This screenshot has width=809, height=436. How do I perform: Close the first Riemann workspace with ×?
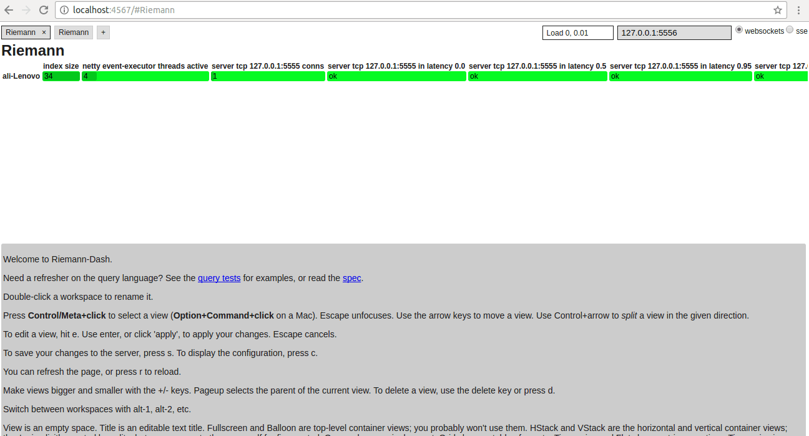44,32
